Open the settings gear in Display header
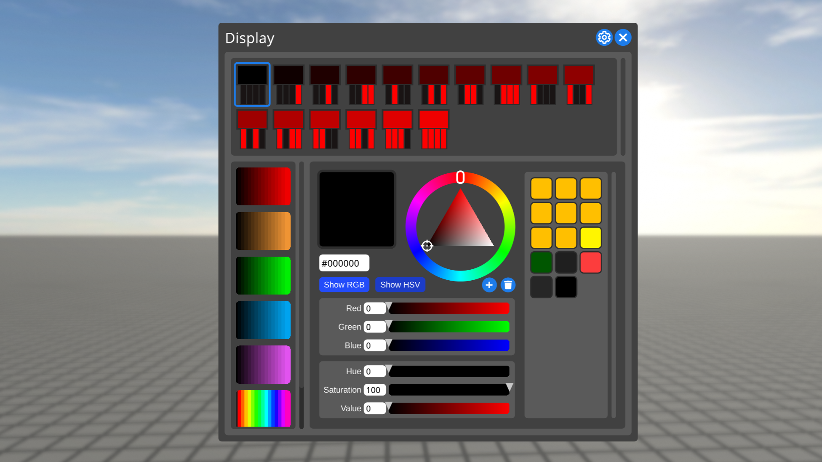 click(x=604, y=37)
